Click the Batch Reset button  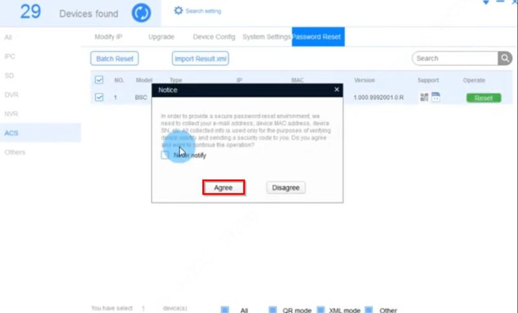click(x=115, y=58)
